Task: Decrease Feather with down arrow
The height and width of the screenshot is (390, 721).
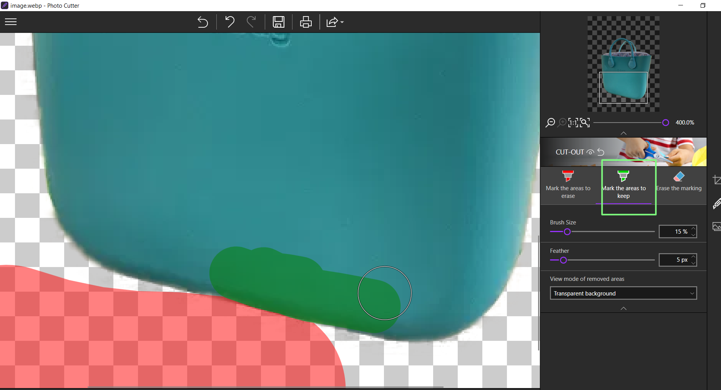Action: [693, 263]
